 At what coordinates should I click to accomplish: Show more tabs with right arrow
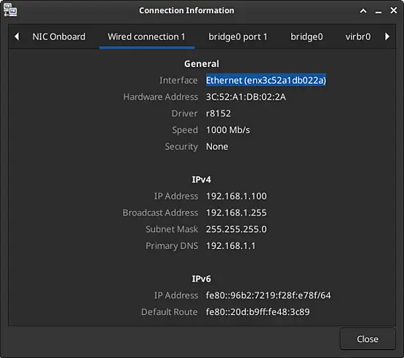[x=387, y=36]
